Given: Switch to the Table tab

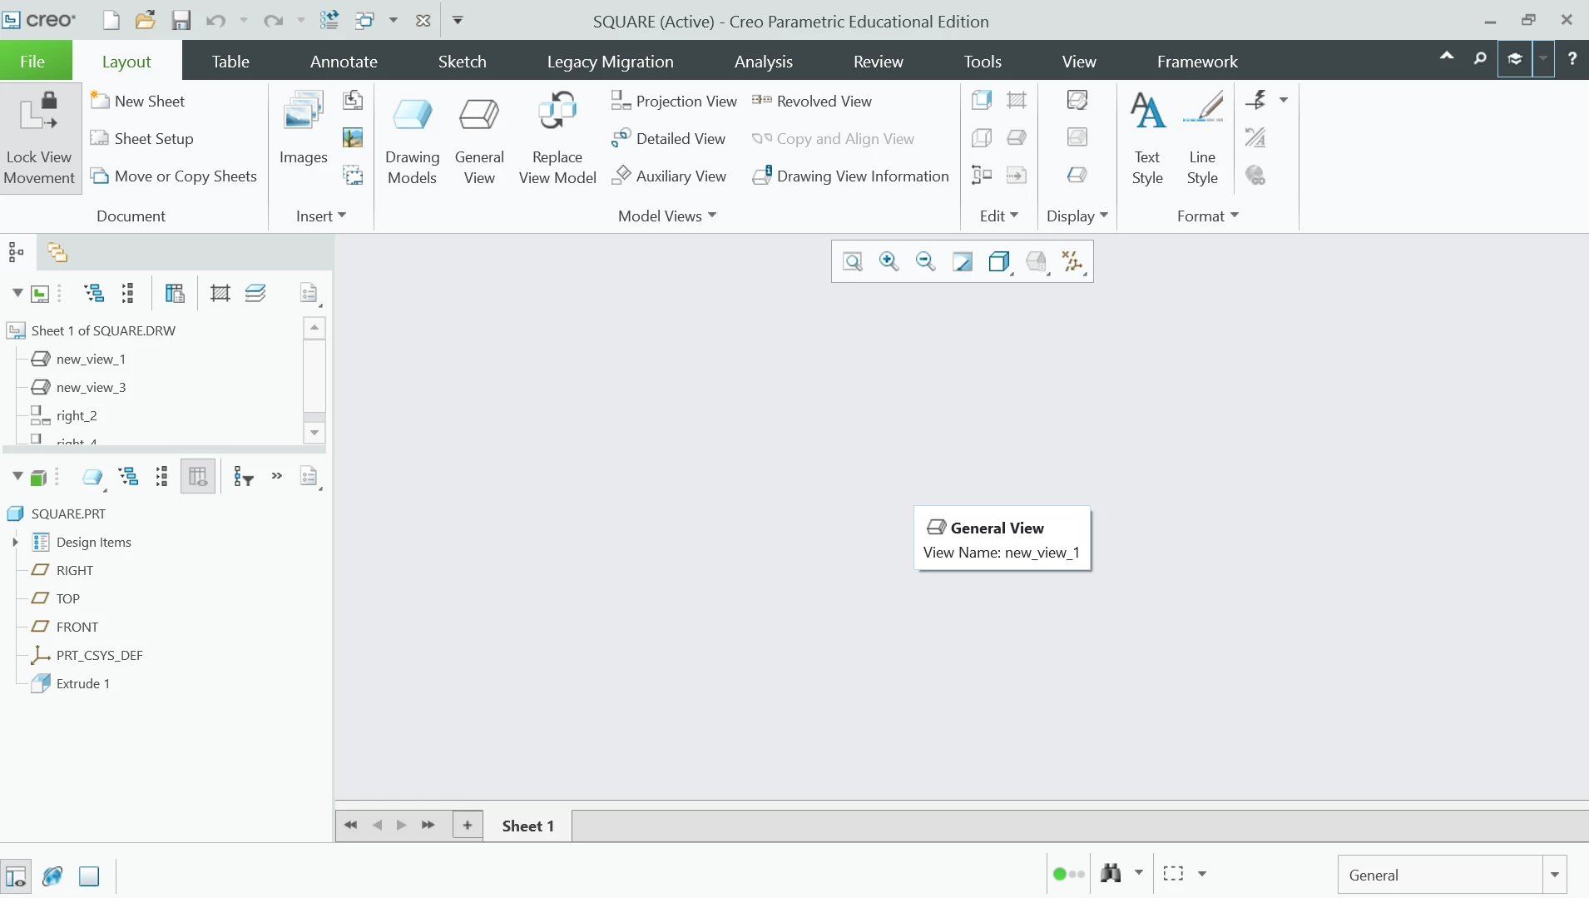Looking at the screenshot, I should pyautogui.click(x=230, y=61).
